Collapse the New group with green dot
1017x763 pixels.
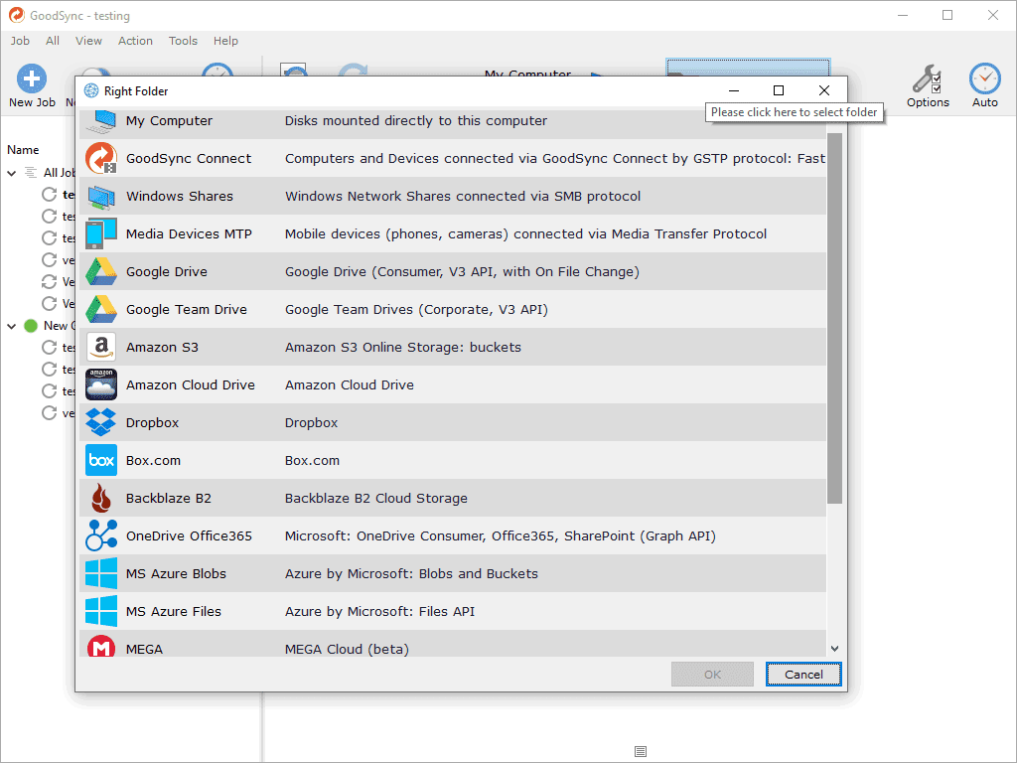point(12,326)
